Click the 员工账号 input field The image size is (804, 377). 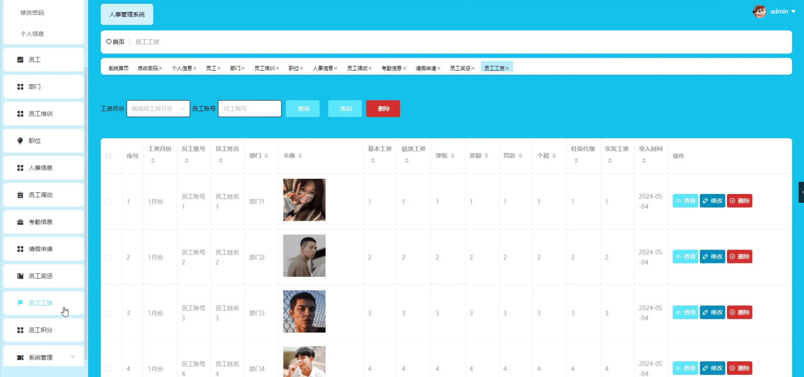point(250,109)
